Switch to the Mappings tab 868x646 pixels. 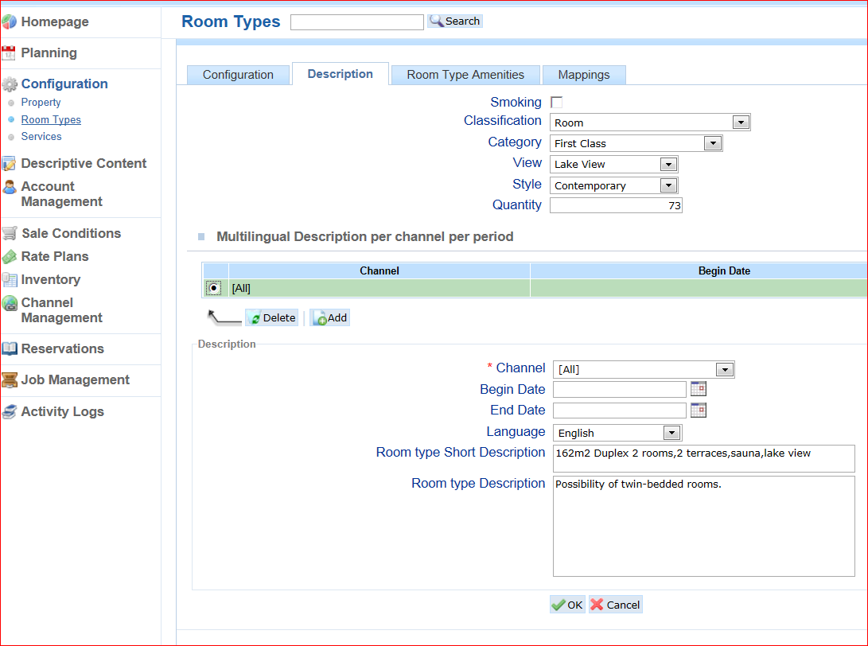coord(583,75)
